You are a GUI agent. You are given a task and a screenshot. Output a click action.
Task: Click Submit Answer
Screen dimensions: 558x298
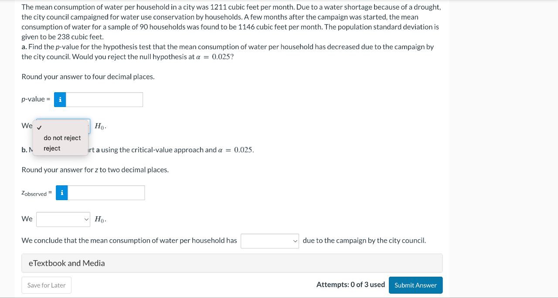(415, 285)
